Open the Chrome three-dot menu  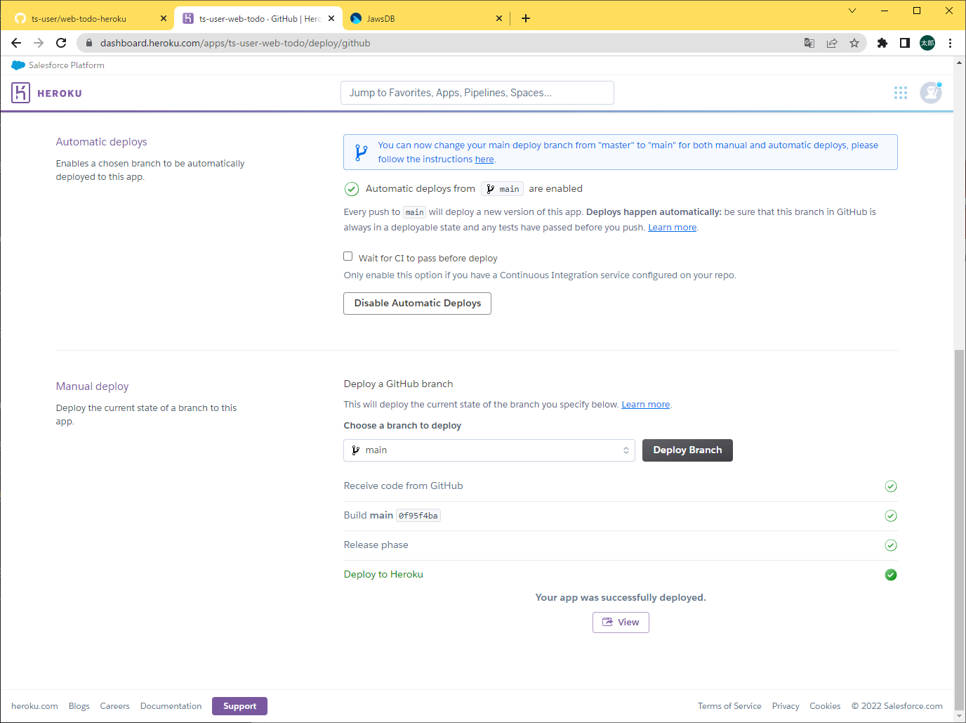click(x=950, y=43)
